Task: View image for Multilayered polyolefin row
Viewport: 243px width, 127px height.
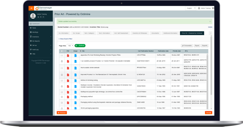Action: [x=75, y=92]
